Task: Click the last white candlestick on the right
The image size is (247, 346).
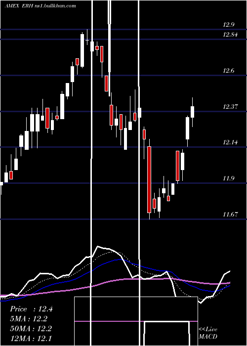Action: click(192, 112)
